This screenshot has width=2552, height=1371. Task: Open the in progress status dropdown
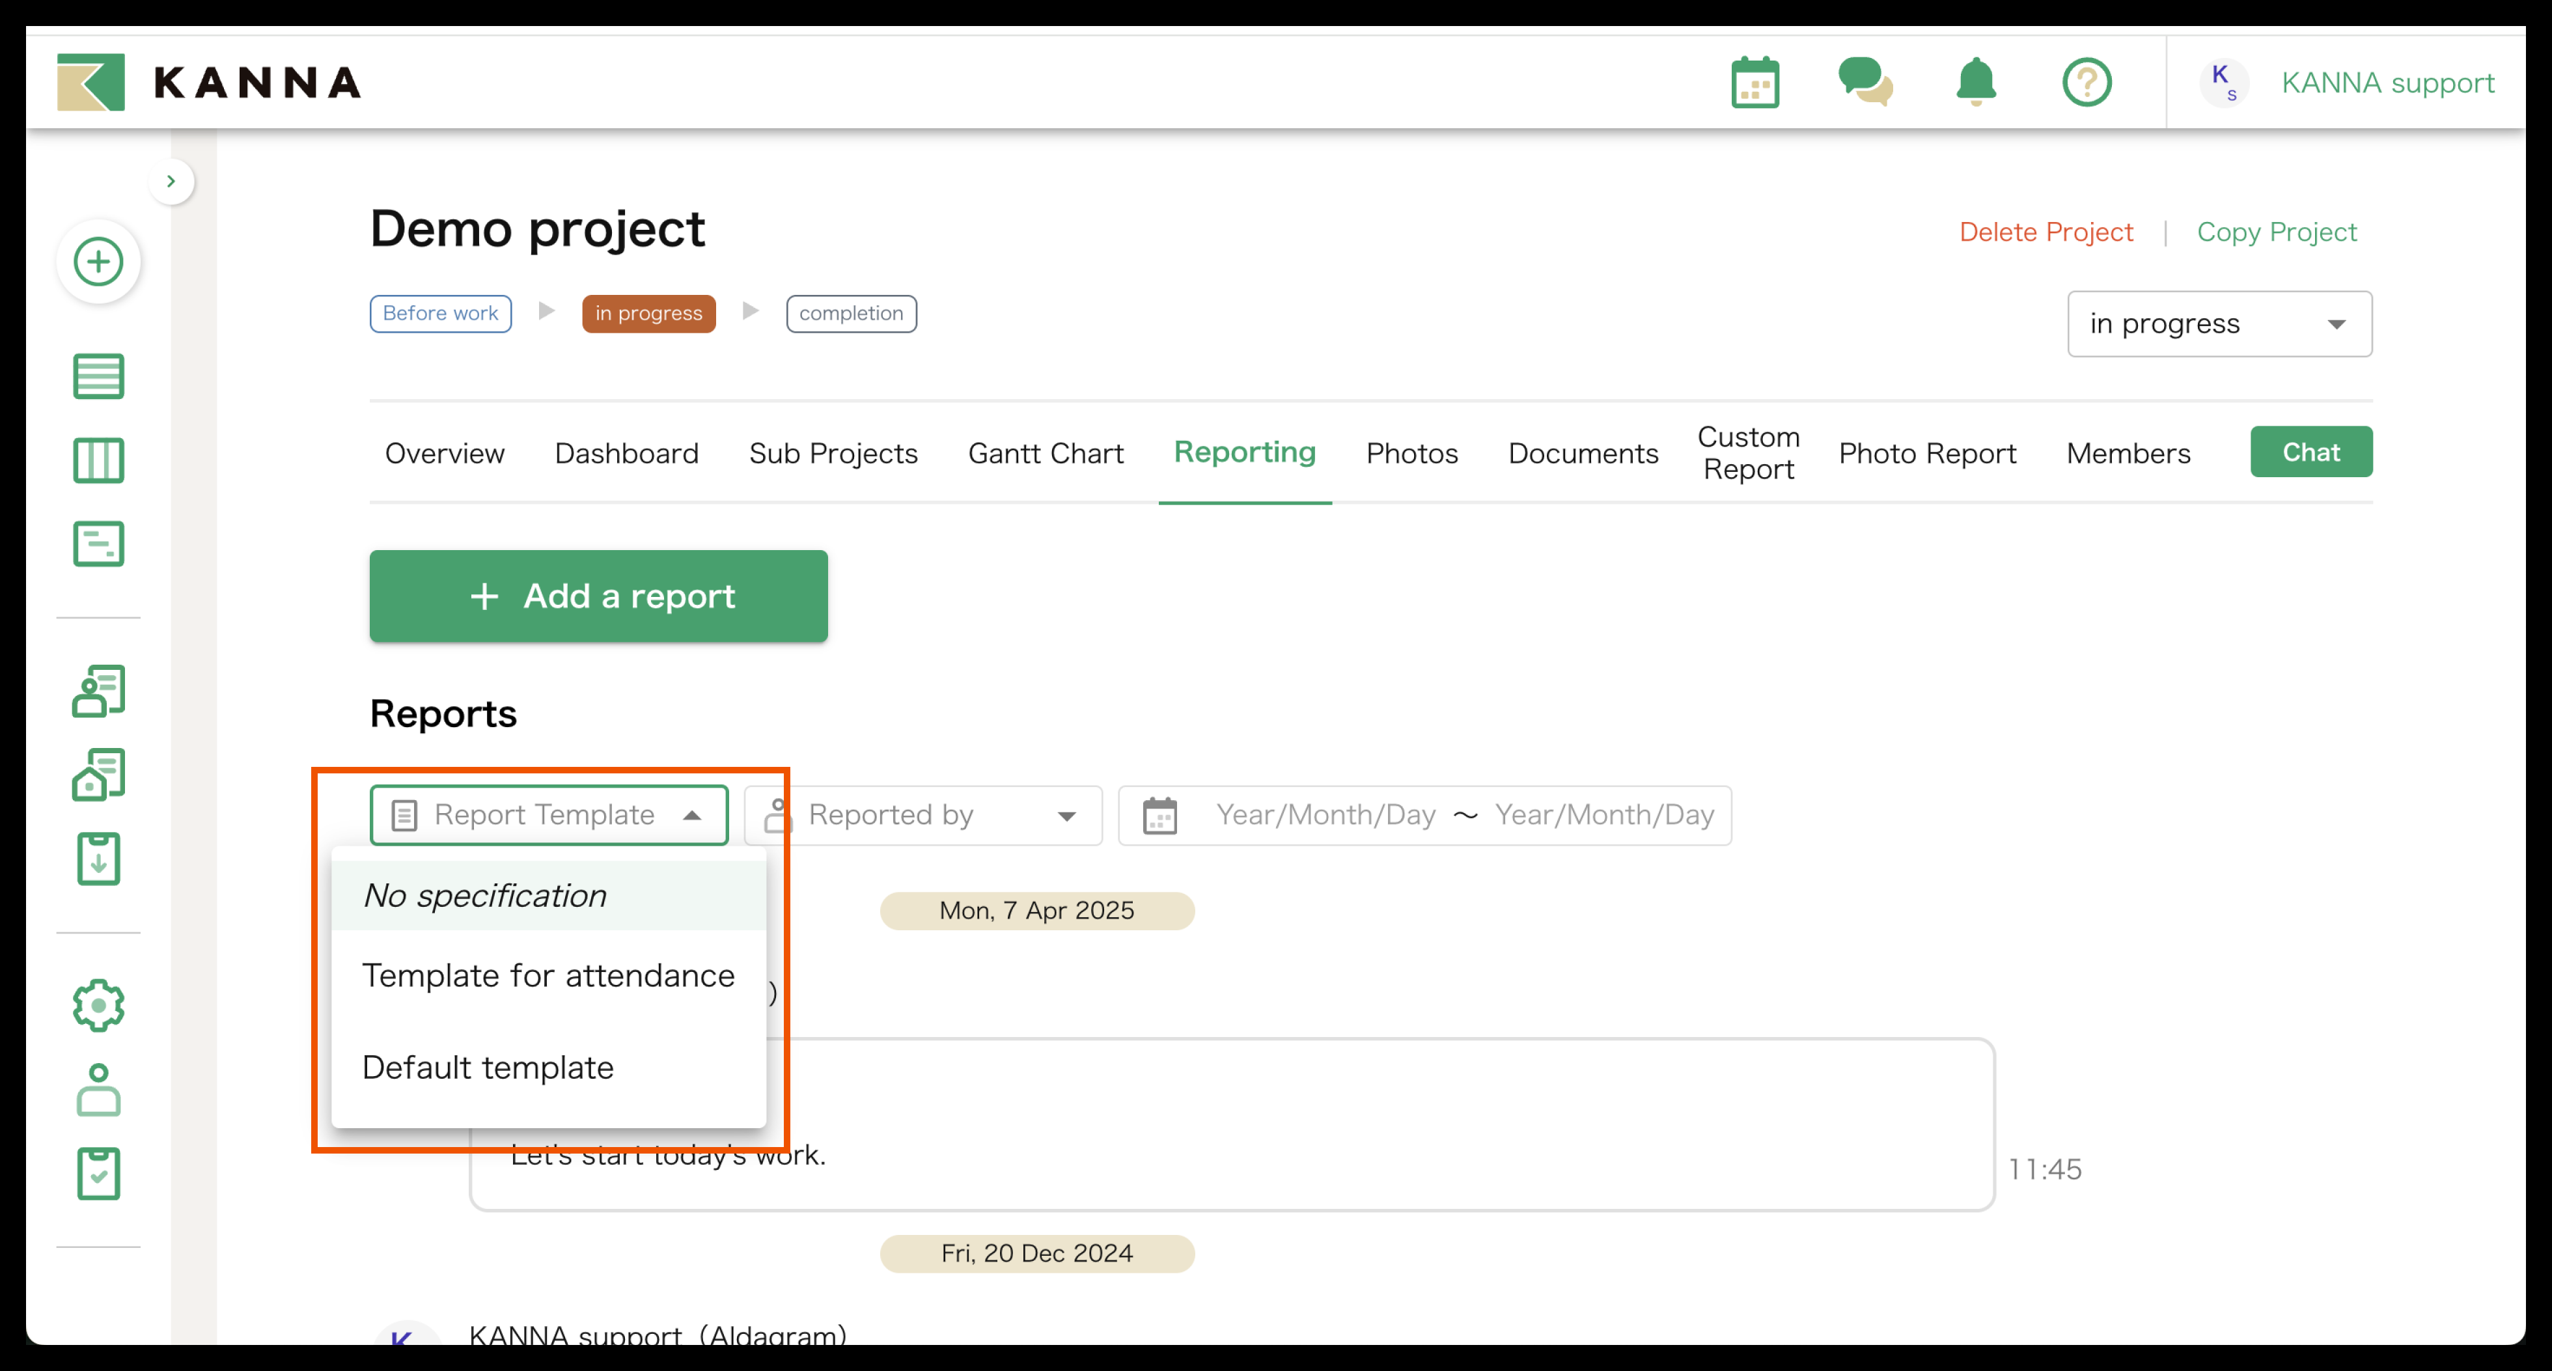click(x=2218, y=324)
